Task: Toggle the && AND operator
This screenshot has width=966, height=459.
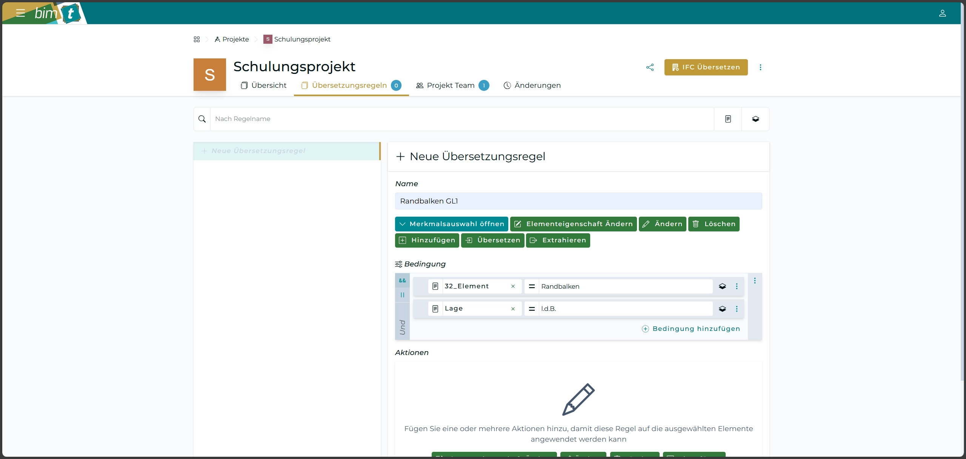Action: coord(402,280)
